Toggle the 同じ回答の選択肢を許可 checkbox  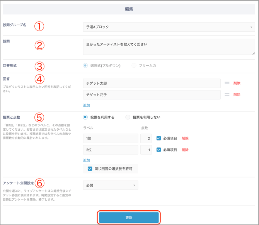90,169
